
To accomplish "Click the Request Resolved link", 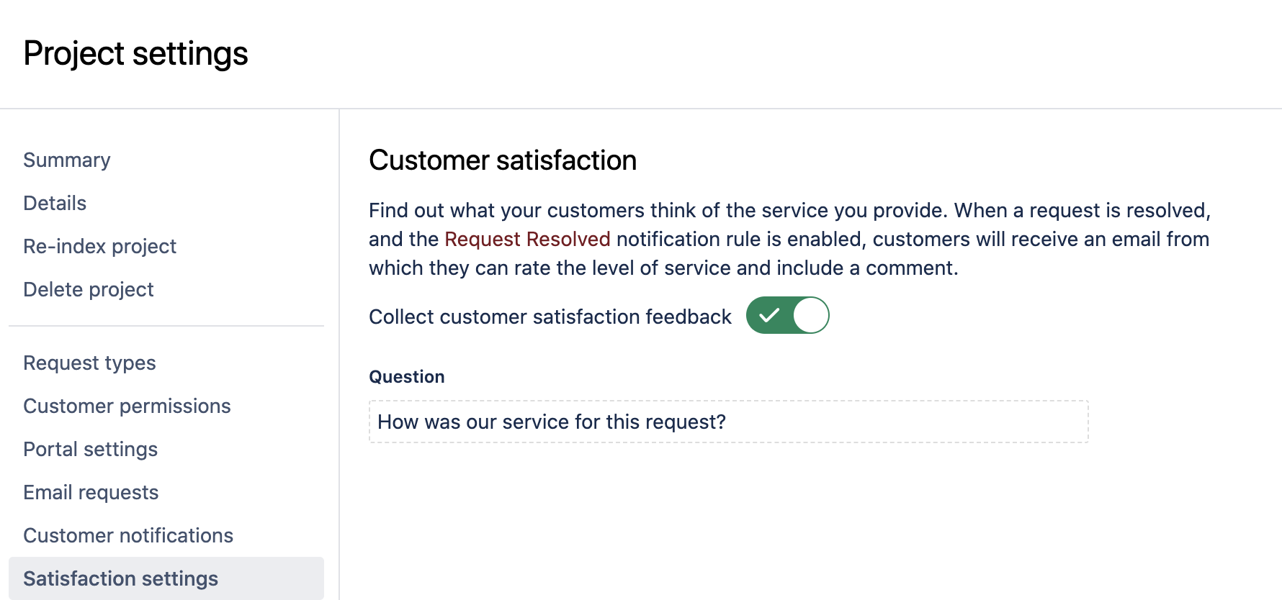I will point(527,239).
